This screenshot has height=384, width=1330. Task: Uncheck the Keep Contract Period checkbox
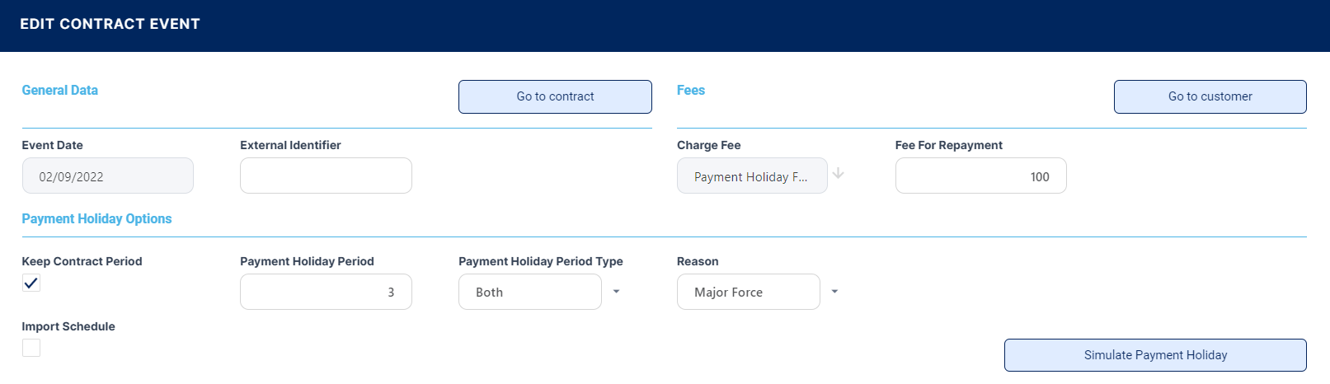tap(31, 283)
